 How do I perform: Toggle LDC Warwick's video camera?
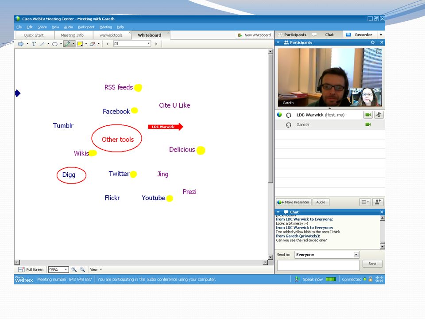click(368, 115)
